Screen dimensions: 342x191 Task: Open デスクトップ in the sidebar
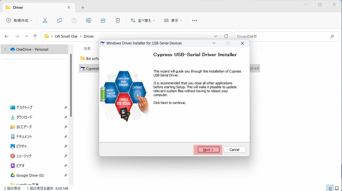(24, 108)
